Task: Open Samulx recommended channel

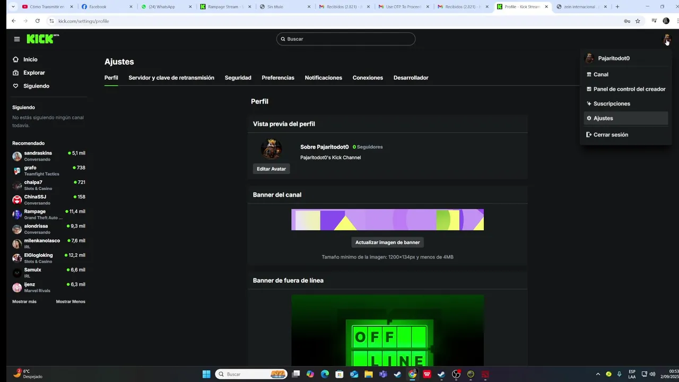Action: [49, 273]
